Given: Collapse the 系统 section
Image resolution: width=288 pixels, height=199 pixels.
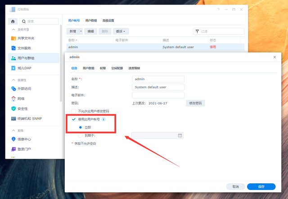Looking at the screenshot, I should click(13, 130).
